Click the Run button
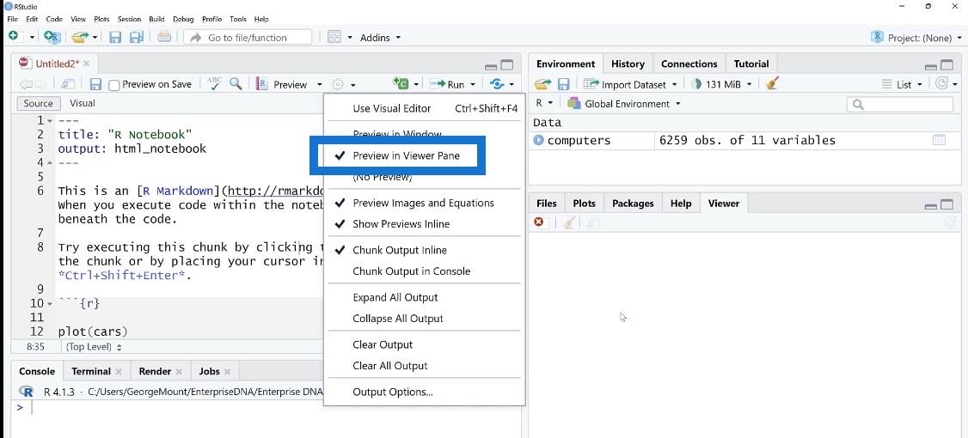This screenshot has height=438, width=968. (x=450, y=84)
